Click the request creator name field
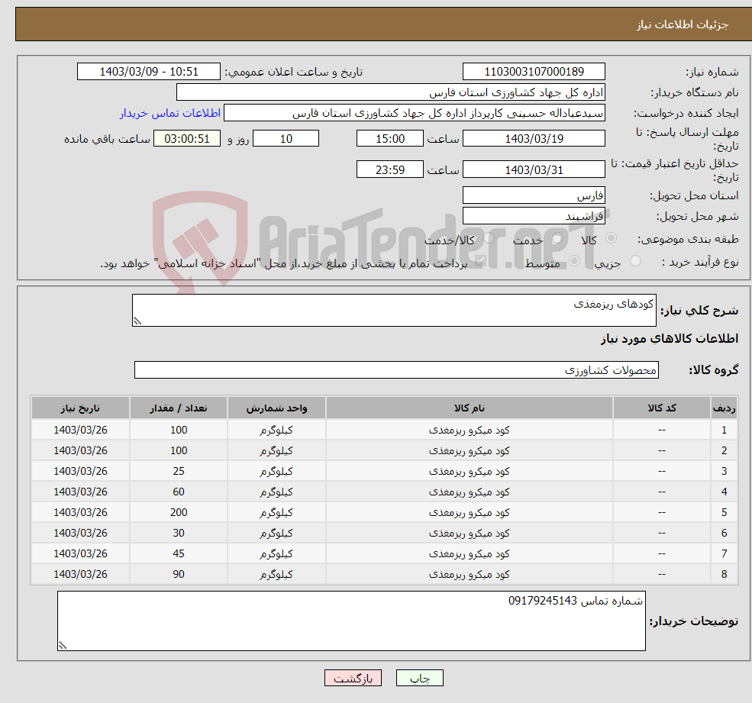Viewport: 752px width, 703px height. click(415, 113)
